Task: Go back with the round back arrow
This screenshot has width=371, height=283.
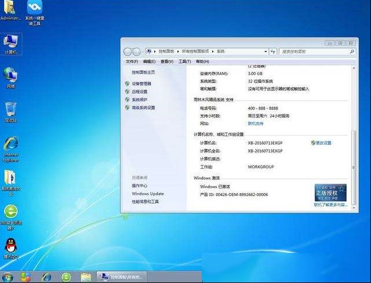Action: [x=128, y=52]
